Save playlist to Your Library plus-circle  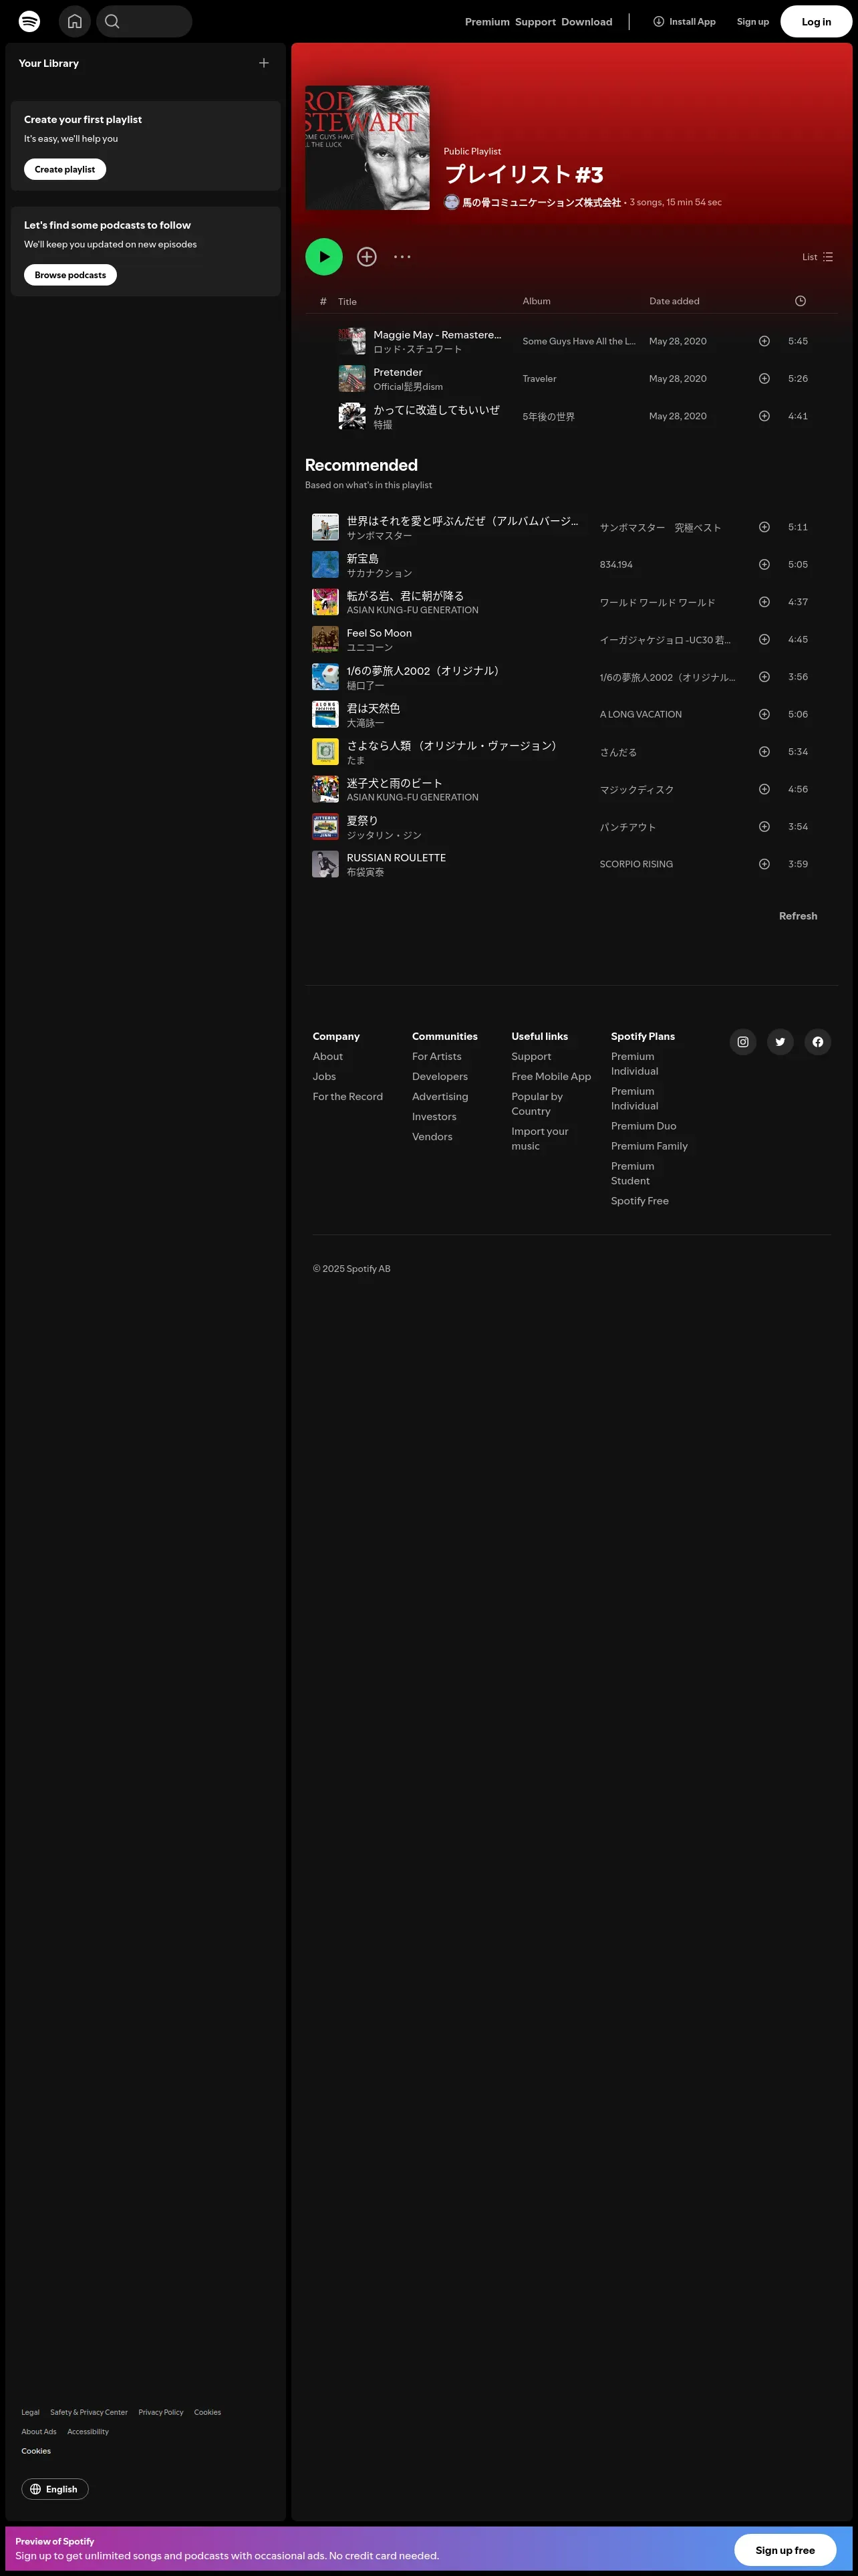367,257
